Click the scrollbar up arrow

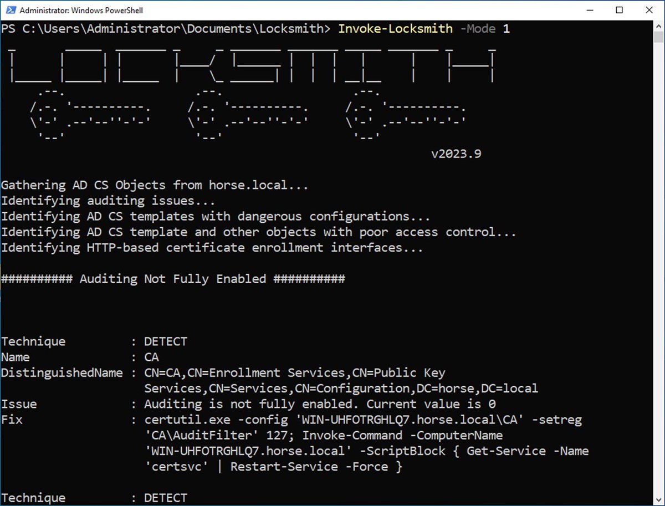(x=658, y=25)
